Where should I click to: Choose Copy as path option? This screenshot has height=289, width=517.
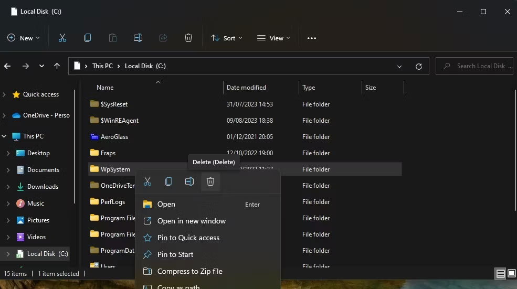[x=208, y=286]
